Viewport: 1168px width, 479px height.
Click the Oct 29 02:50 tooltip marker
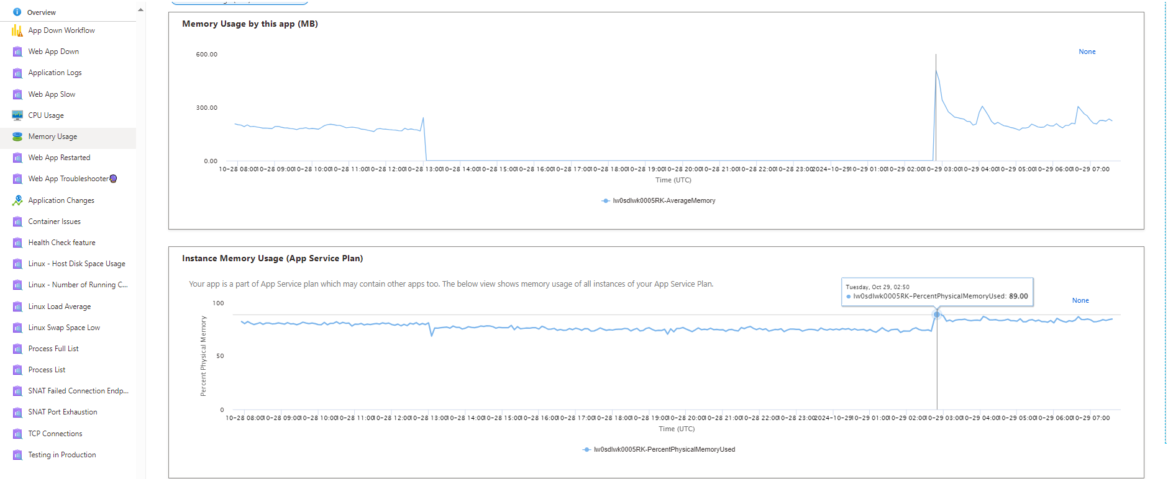[x=936, y=315]
